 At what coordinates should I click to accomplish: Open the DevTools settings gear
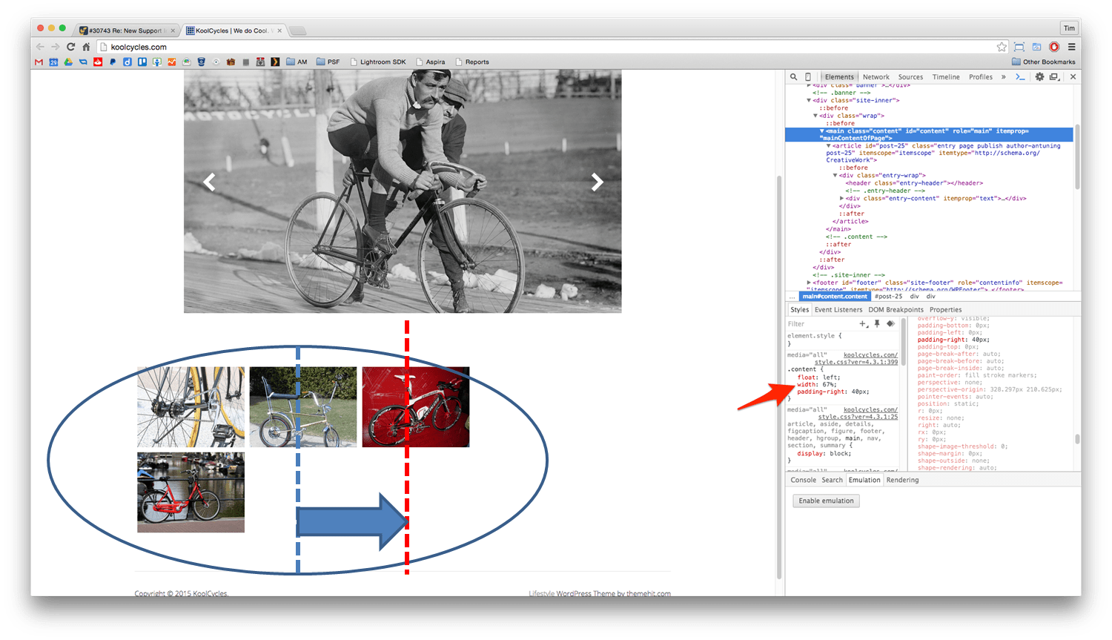point(1039,76)
